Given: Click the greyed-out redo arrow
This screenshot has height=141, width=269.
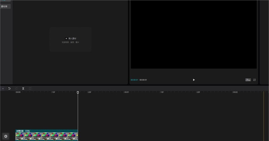Looking at the screenshot, I should (x=16, y=89).
